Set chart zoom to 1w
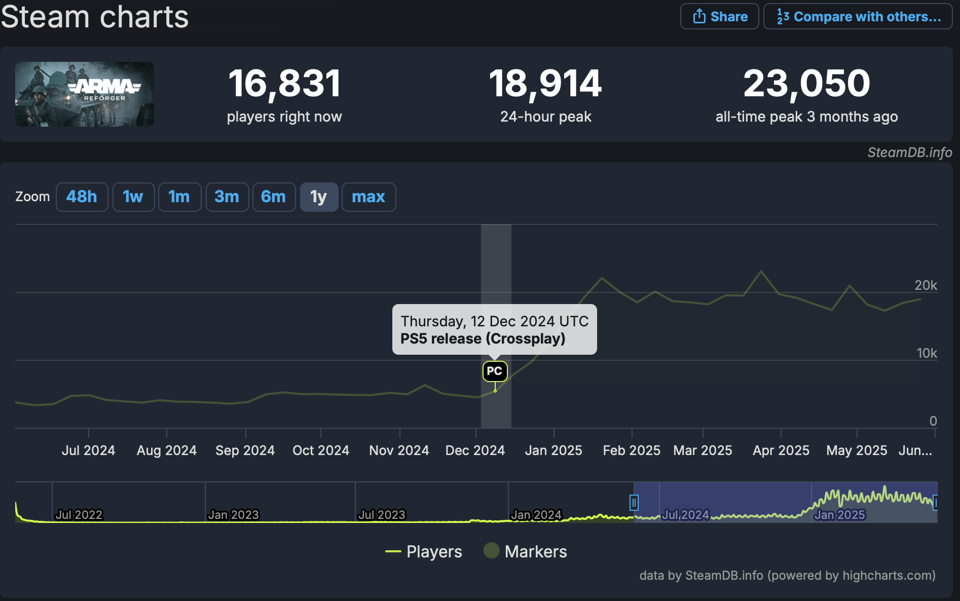 pyautogui.click(x=133, y=197)
